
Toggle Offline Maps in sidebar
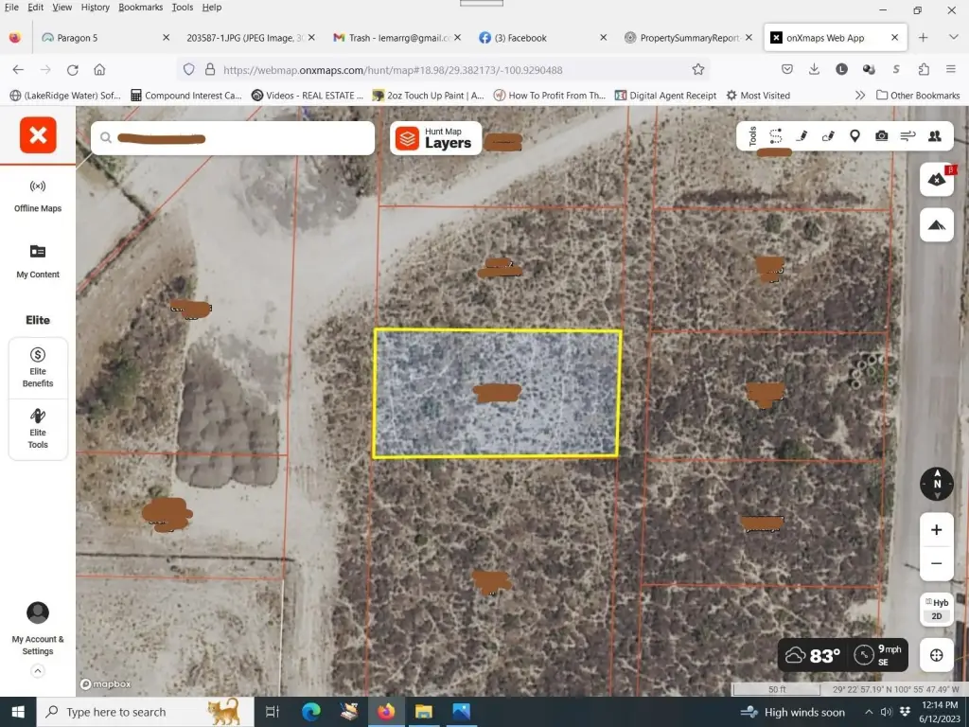pyautogui.click(x=38, y=194)
